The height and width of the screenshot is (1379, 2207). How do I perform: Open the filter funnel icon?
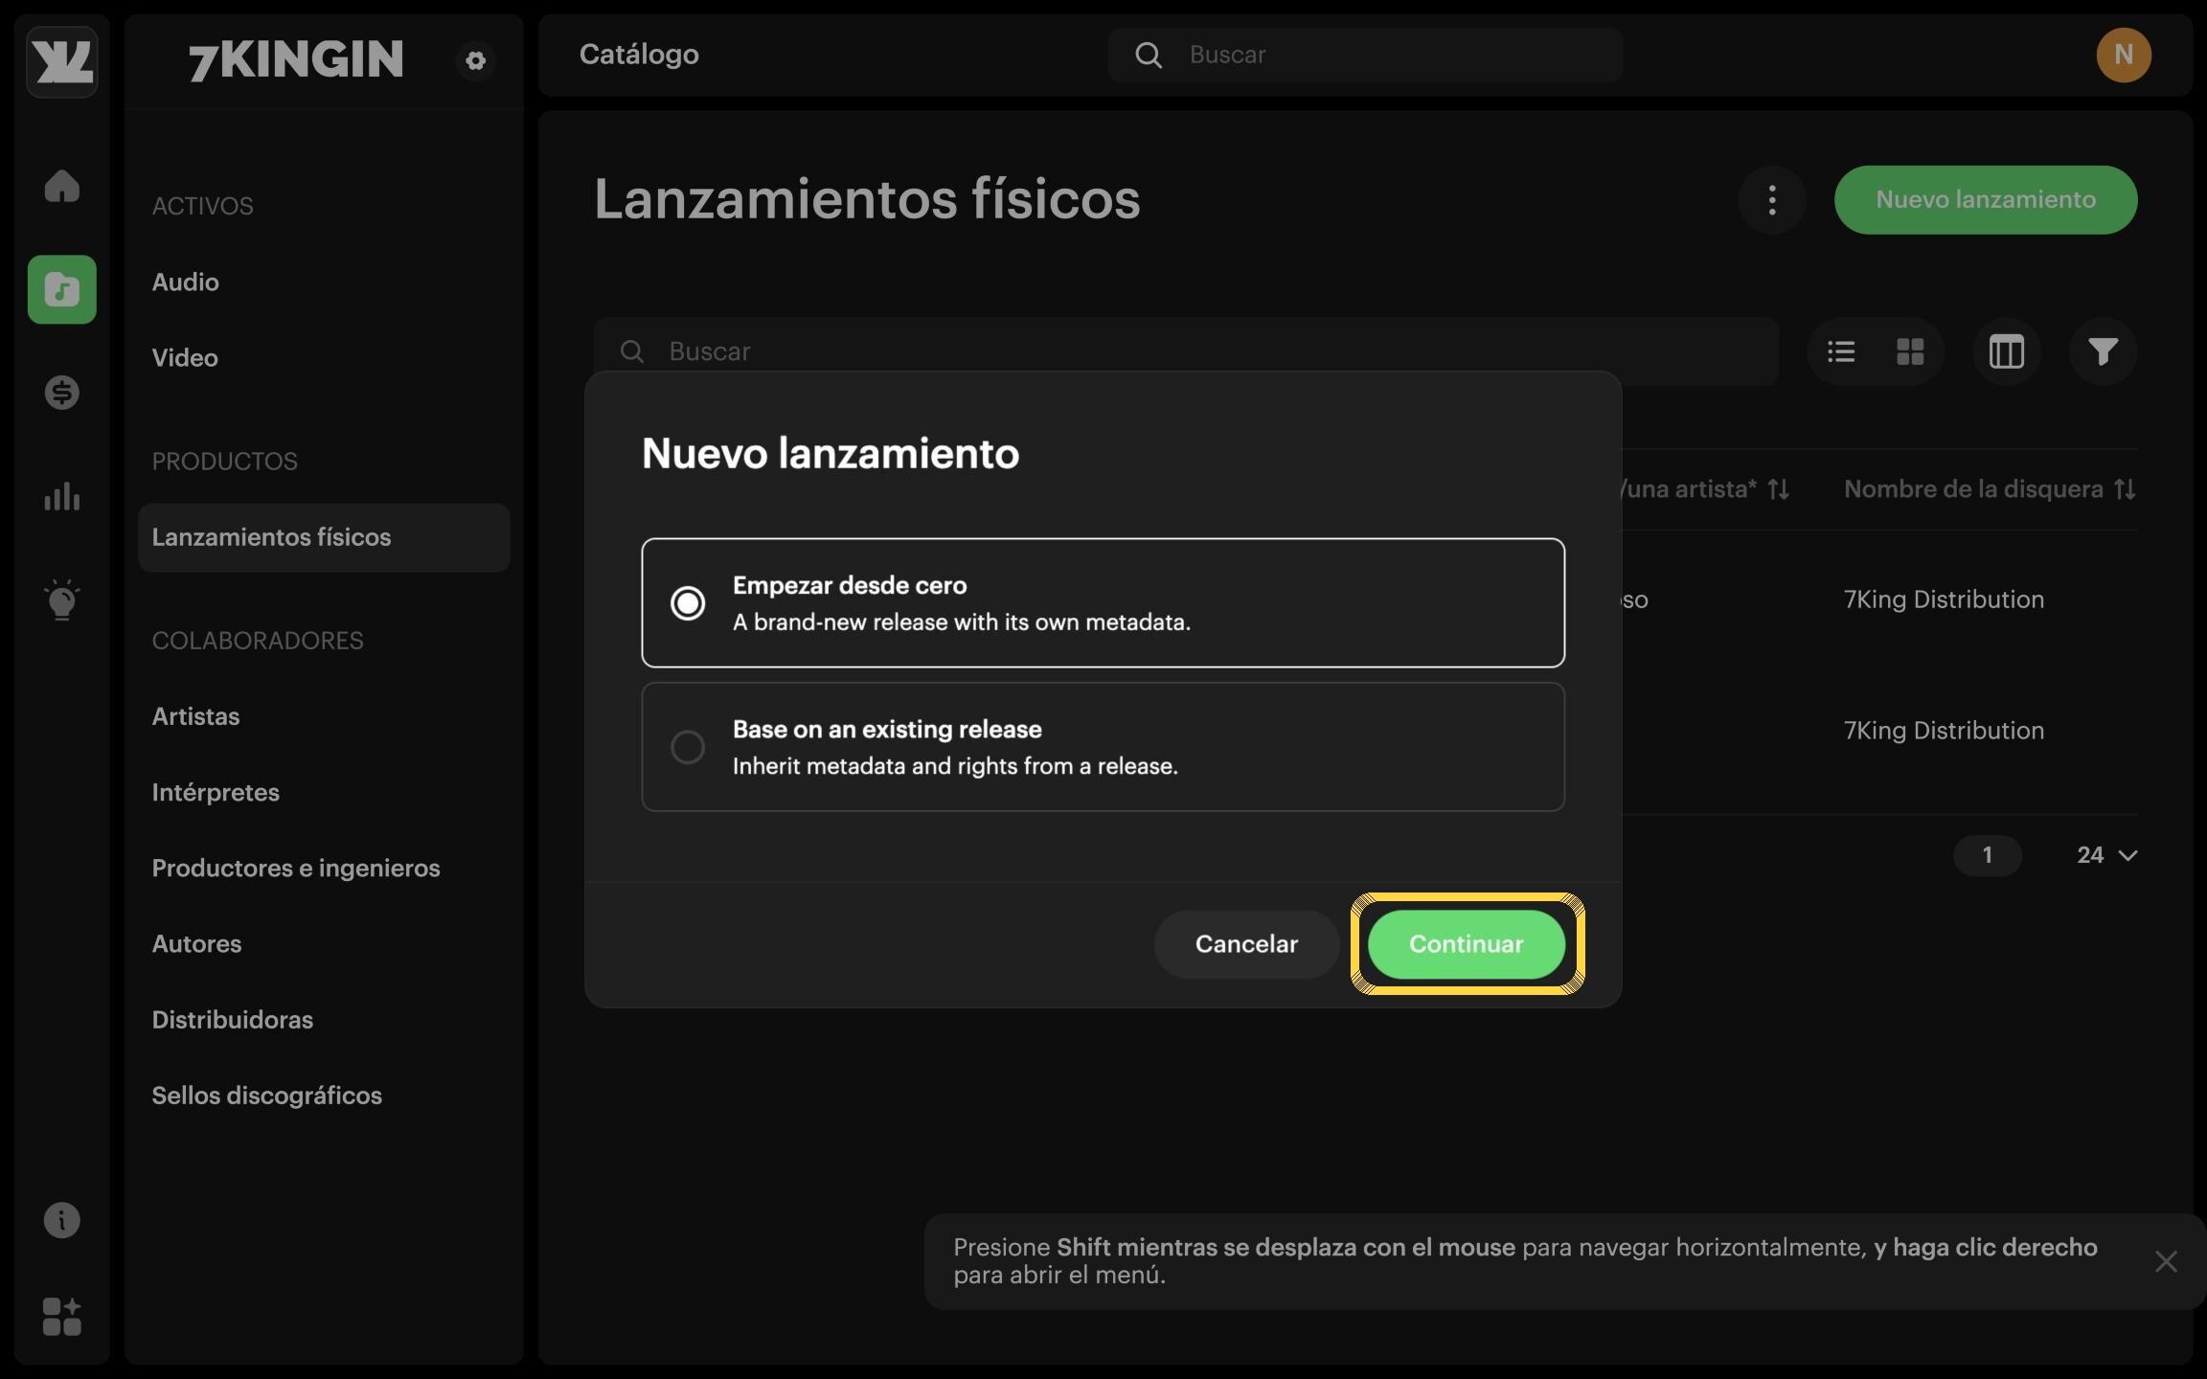(x=2103, y=351)
